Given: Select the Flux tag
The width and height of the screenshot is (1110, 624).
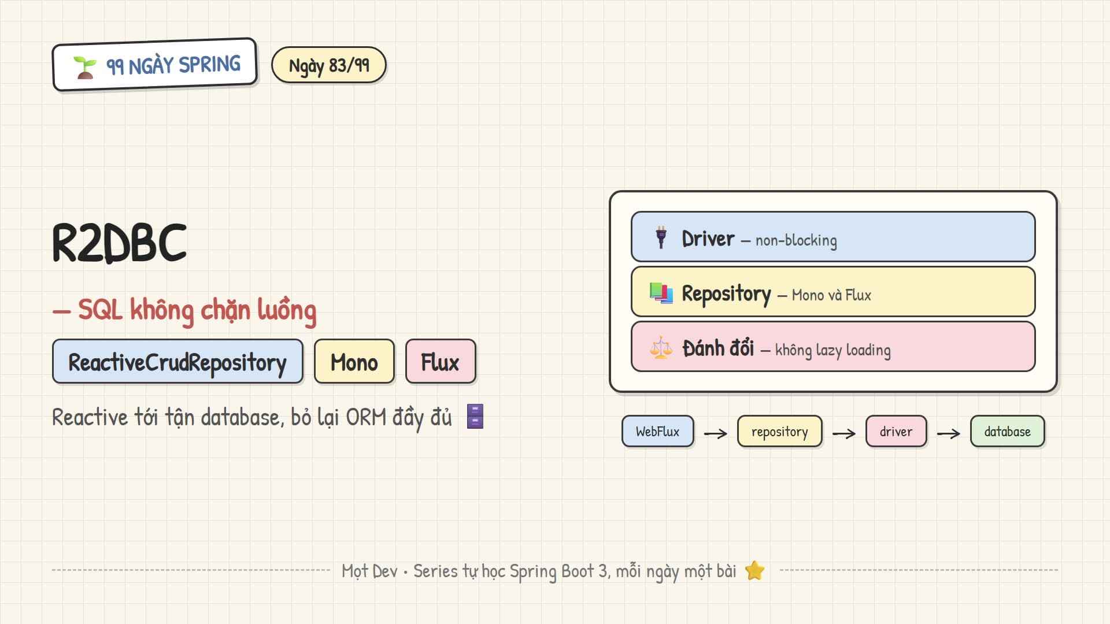Looking at the screenshot, I should point(441,361).
